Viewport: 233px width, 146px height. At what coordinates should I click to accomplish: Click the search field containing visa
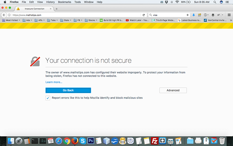point(169,15)
